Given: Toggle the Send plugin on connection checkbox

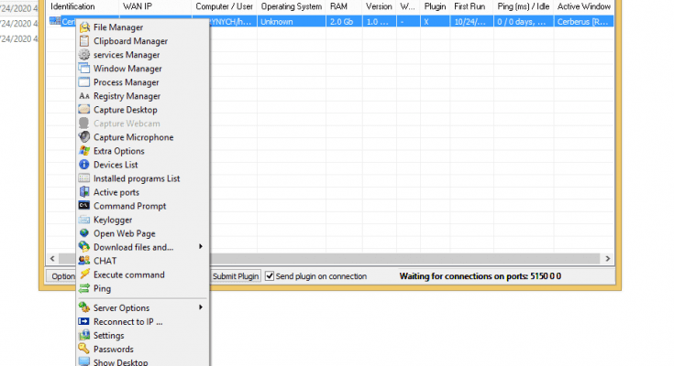Looking at the screenshot, I should click(x=270, y=276).
